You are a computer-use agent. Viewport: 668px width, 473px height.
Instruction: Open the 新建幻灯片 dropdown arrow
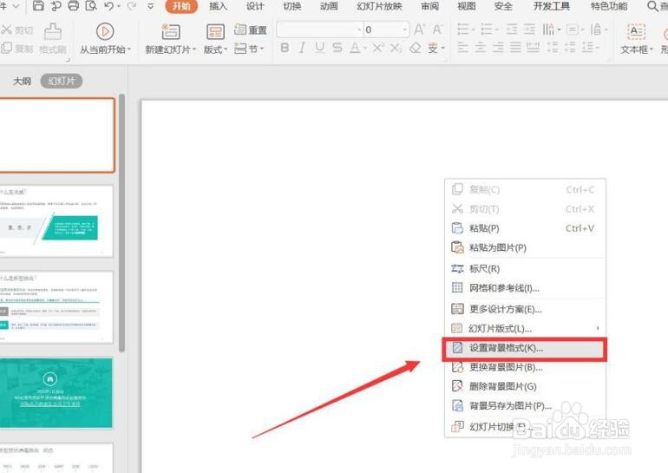(194, 49)
